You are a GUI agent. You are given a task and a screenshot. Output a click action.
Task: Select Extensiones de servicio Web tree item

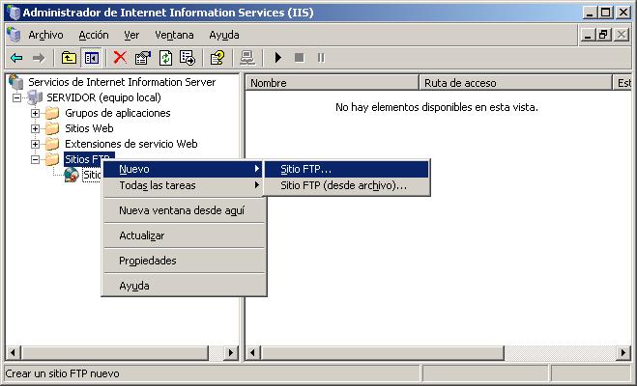click(x=130, y=144)
